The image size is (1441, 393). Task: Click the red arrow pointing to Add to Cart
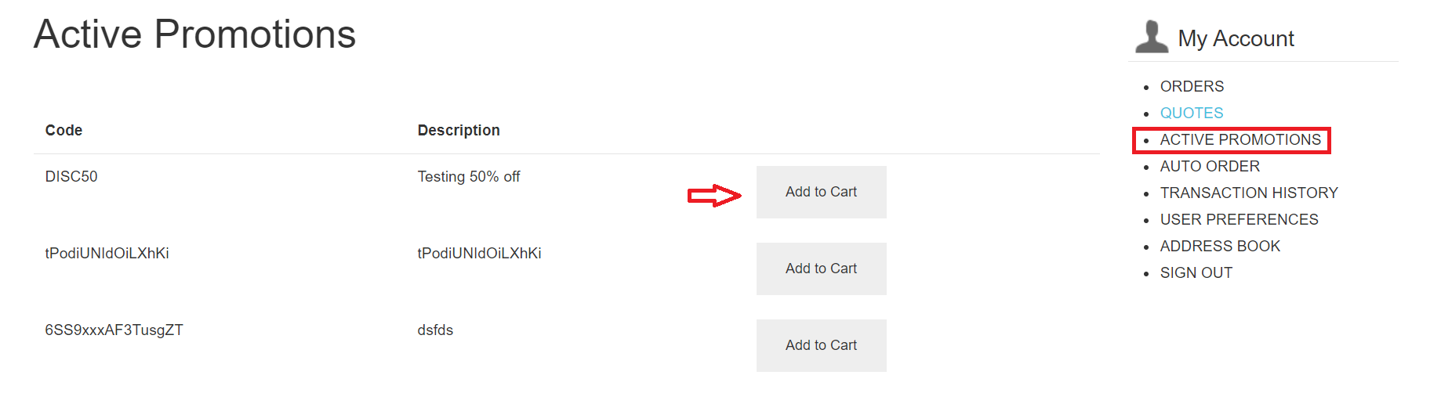tap(714, 196)
